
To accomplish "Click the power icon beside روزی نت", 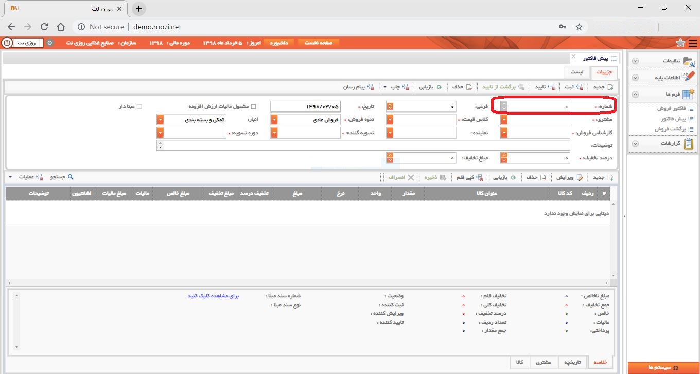I will tap(7, 43).
